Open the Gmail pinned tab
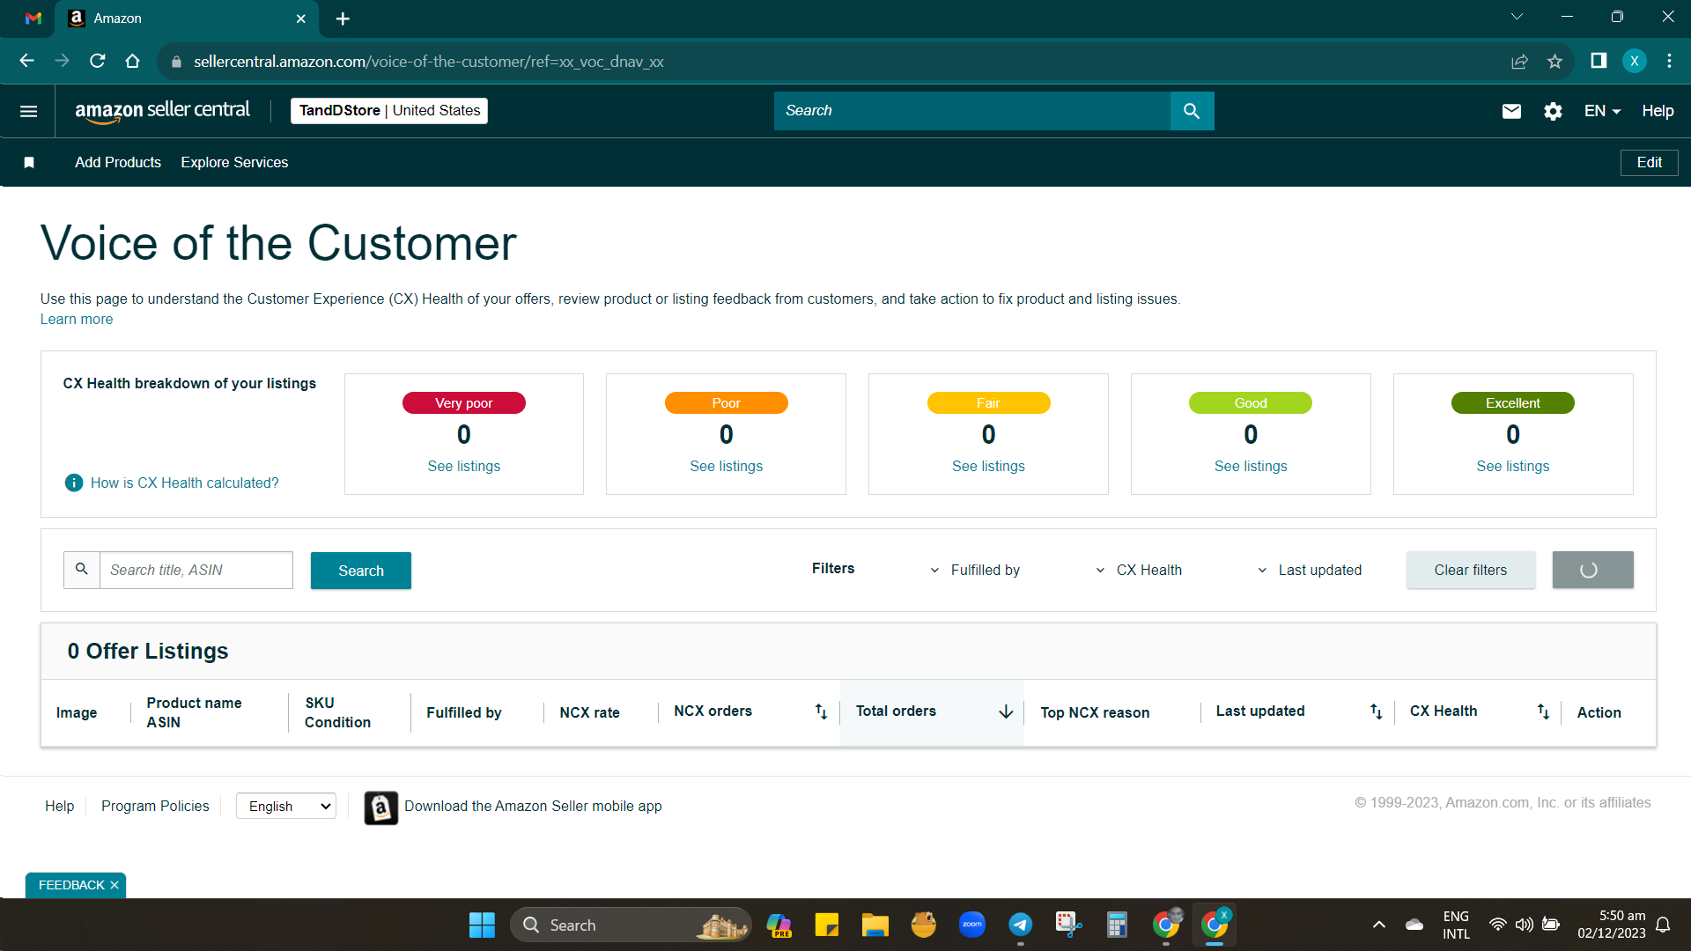The width and height of the screenshot is (1691, 951). pyautogui.click(x=33, y=18)
